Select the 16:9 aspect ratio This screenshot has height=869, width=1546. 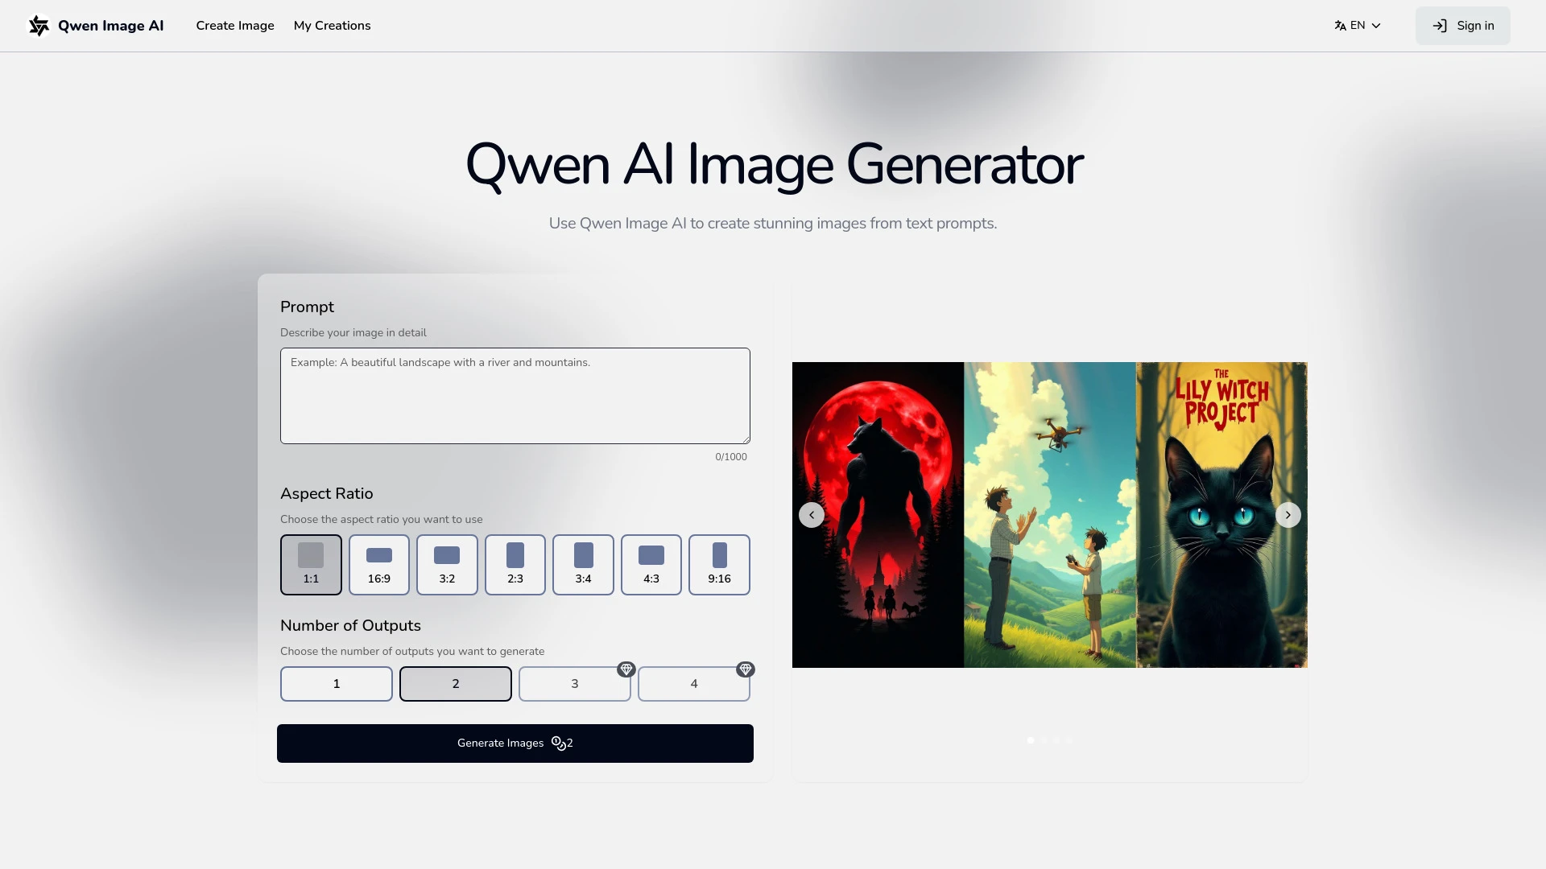(x=378, y=564)
